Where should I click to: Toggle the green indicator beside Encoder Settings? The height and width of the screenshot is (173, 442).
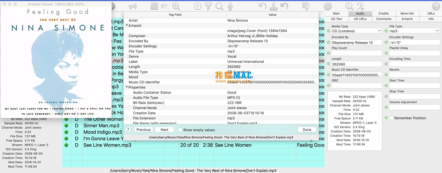click(386, 42)
